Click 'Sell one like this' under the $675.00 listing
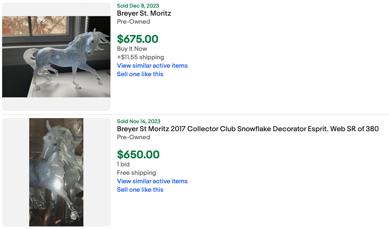 point(140,74)
